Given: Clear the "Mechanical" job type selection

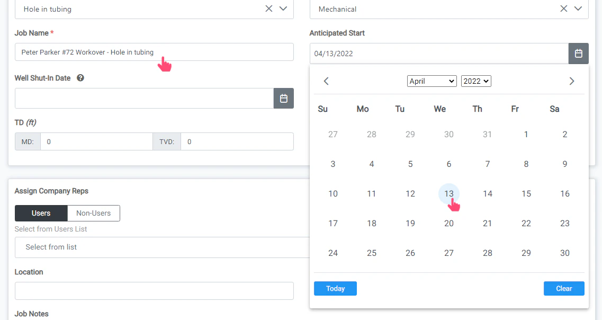Looking at the screenshot, I should pos(563,8).
